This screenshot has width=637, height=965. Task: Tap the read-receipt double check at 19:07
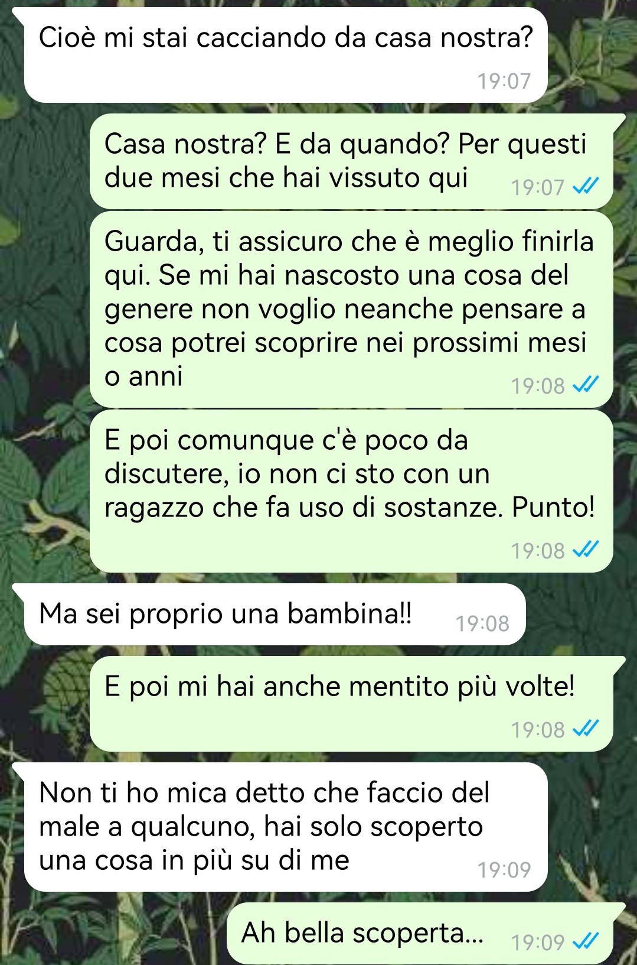point(586,187)
